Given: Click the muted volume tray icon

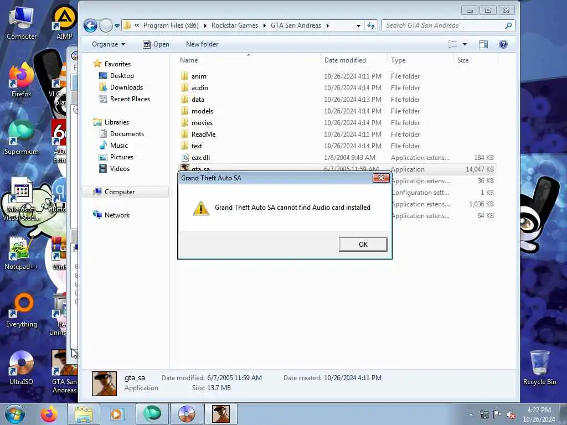Looking at the screenshot, I should coord(511,414).
